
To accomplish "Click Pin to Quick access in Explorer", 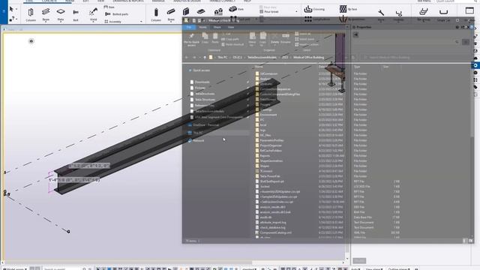I will click(x=192, y=40).
